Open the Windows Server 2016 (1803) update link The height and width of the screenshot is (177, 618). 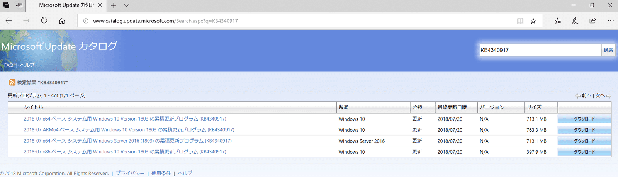point(128,141)
